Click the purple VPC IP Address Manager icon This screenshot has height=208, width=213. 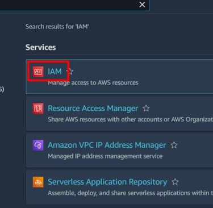click(38, 145)
